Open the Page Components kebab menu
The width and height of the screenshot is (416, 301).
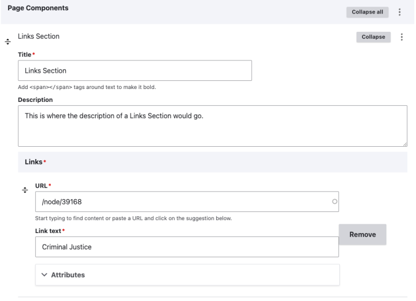click(400, 12)
